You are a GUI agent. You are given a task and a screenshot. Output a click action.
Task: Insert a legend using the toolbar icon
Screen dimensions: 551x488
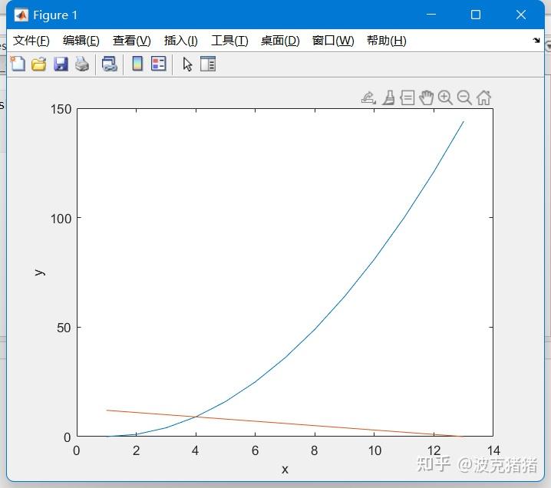[x=159, y=64]
